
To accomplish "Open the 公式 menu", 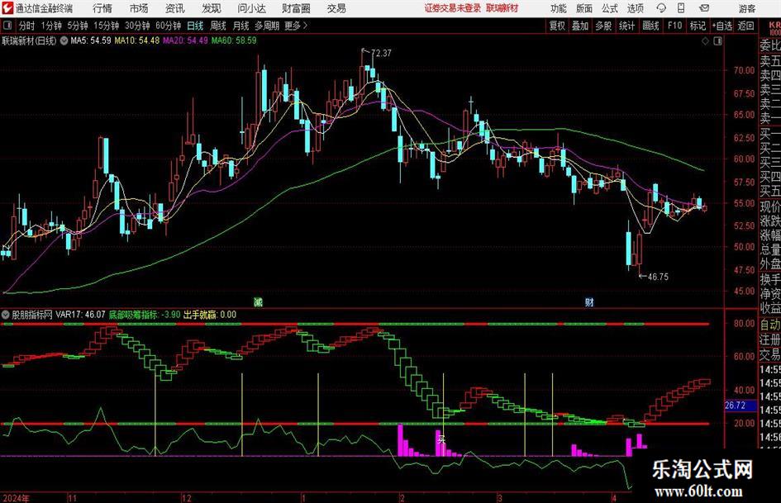I will [610, 8].
